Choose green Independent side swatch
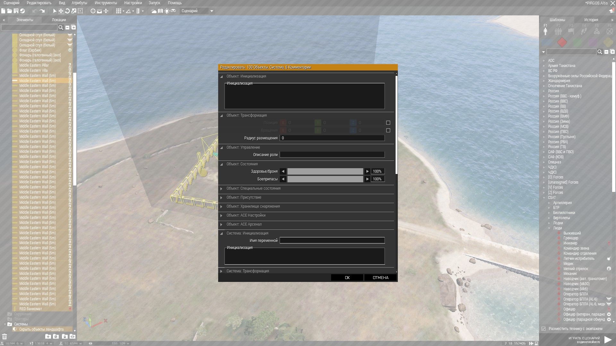 click(577, 42)
